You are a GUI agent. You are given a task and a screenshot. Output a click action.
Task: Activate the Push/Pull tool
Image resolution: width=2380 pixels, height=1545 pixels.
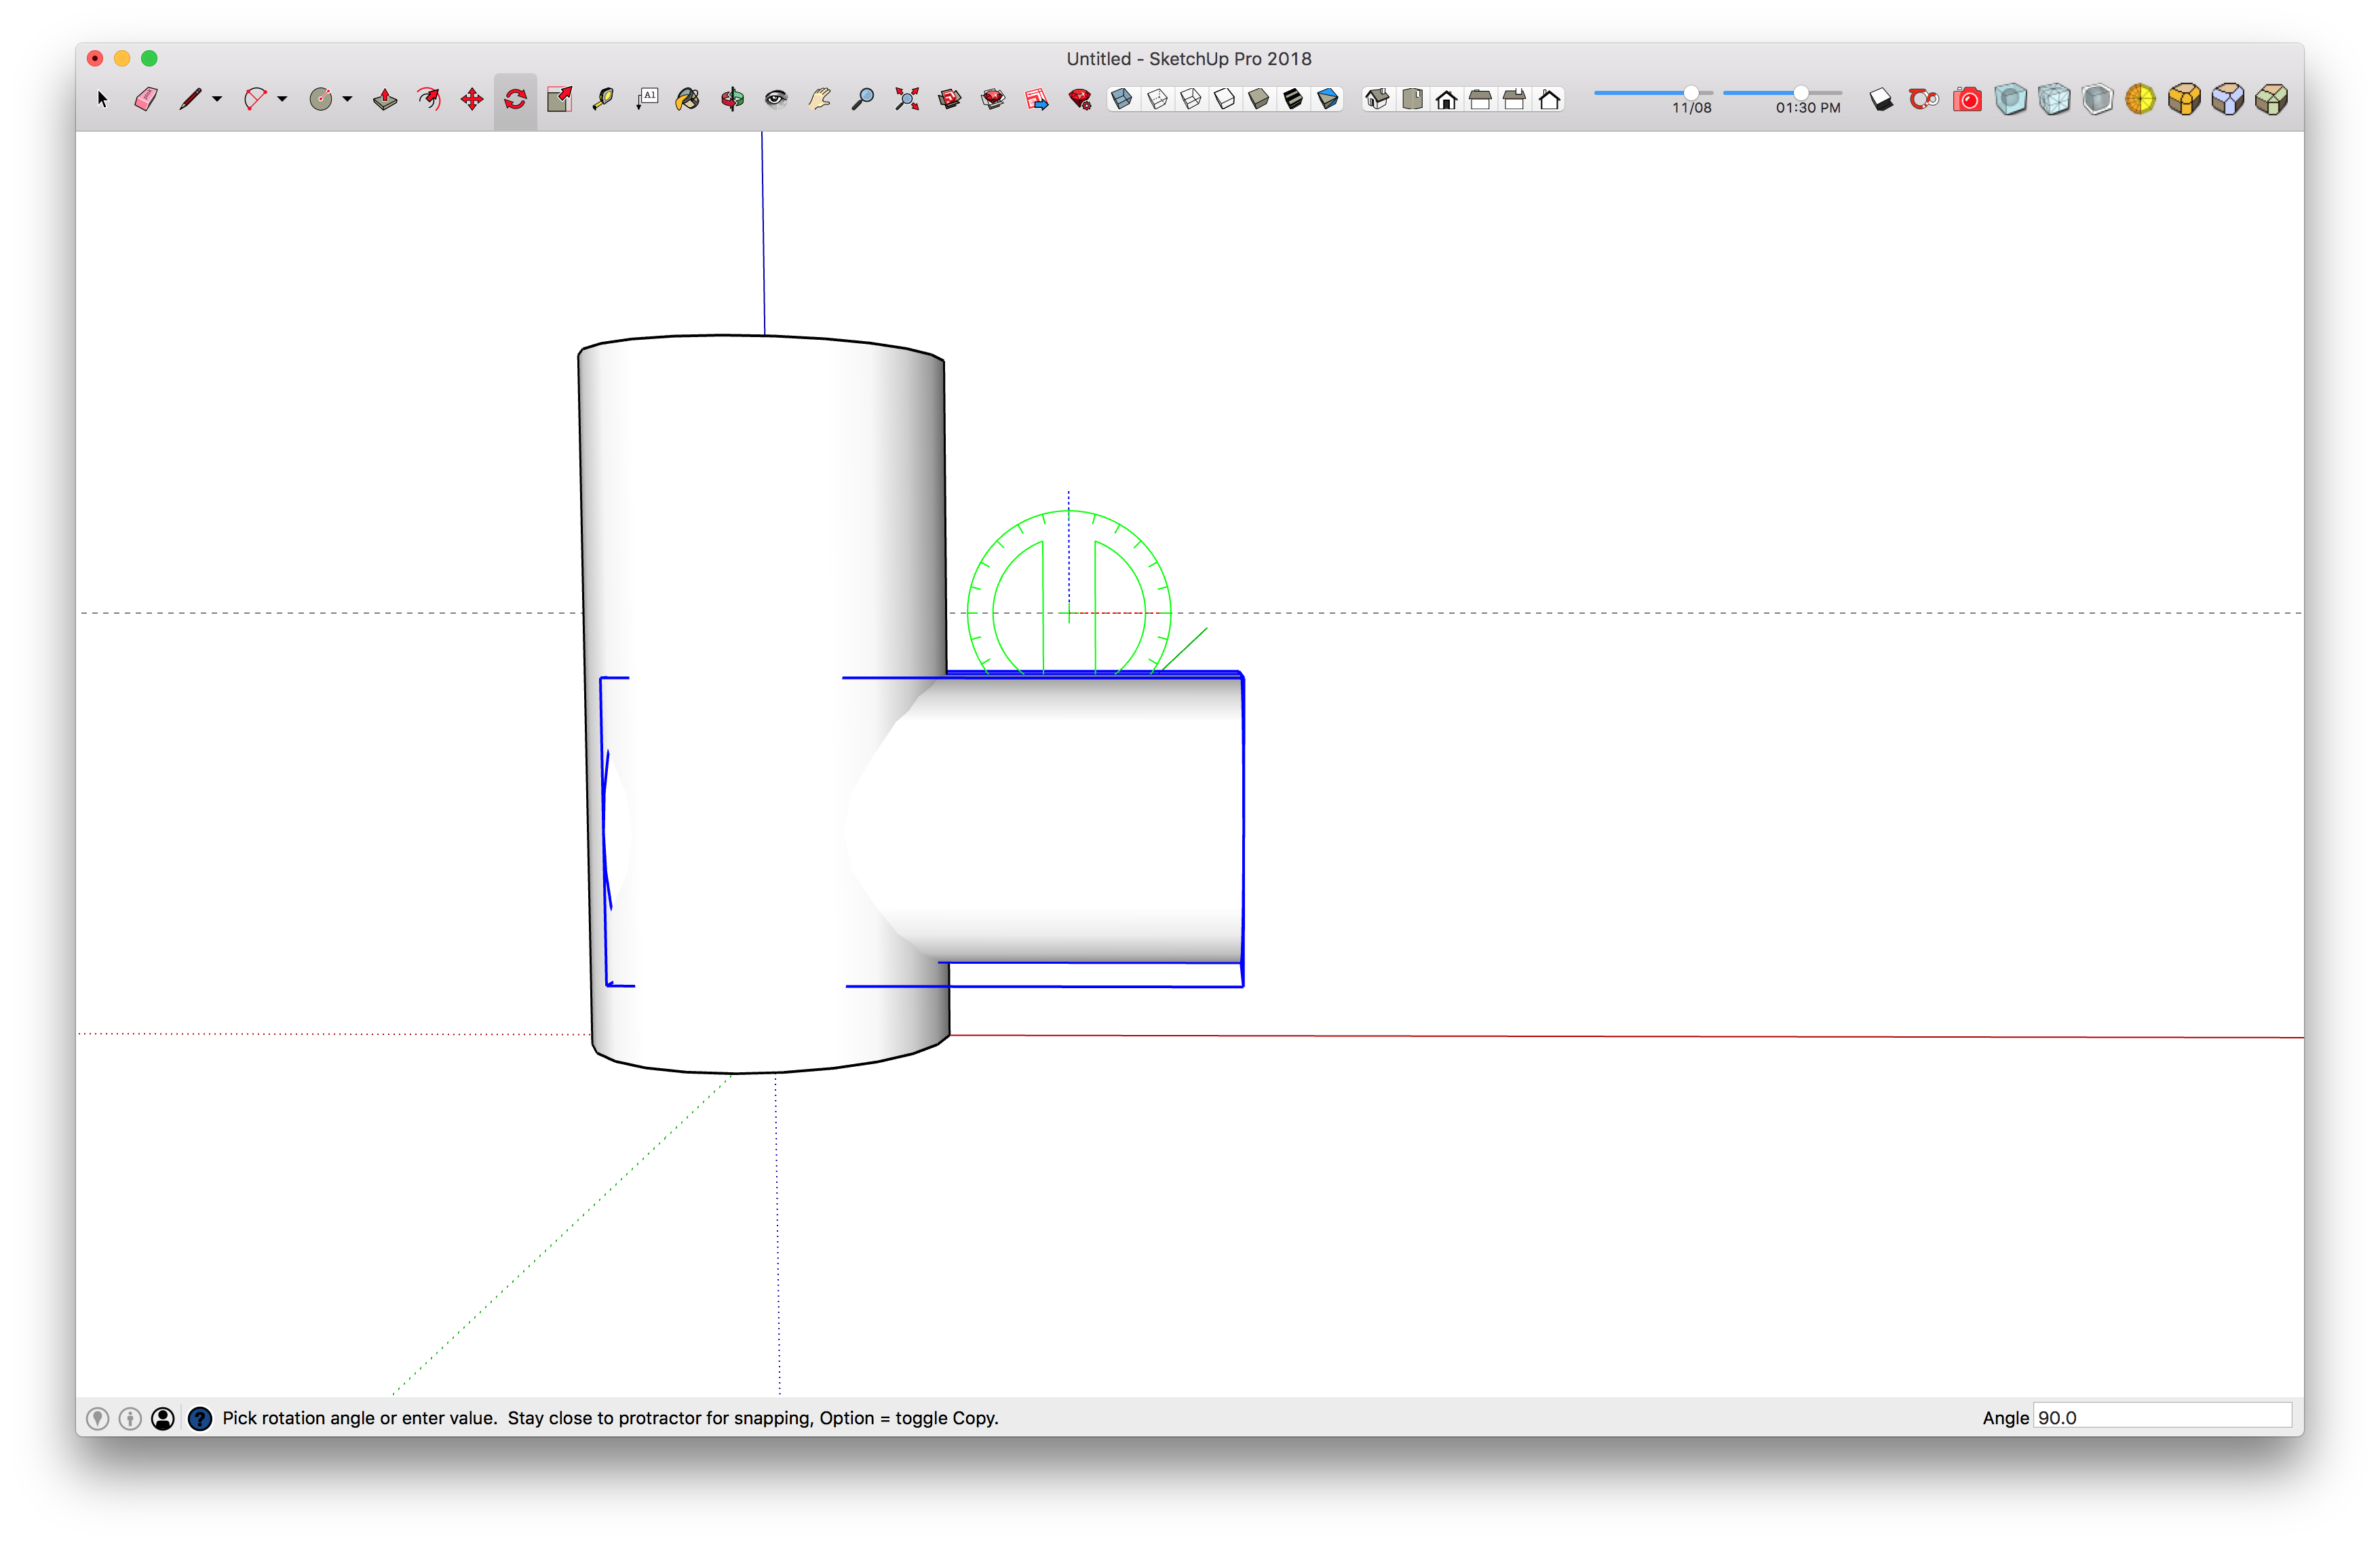pos(385,99)
